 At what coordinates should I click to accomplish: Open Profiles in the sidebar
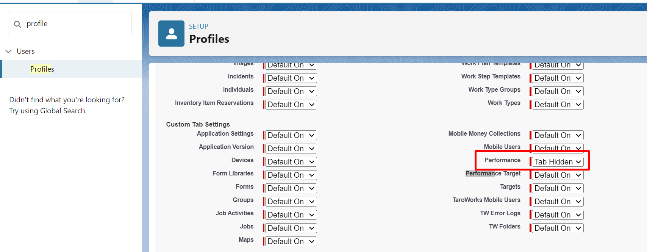click(x=42, y=69)
